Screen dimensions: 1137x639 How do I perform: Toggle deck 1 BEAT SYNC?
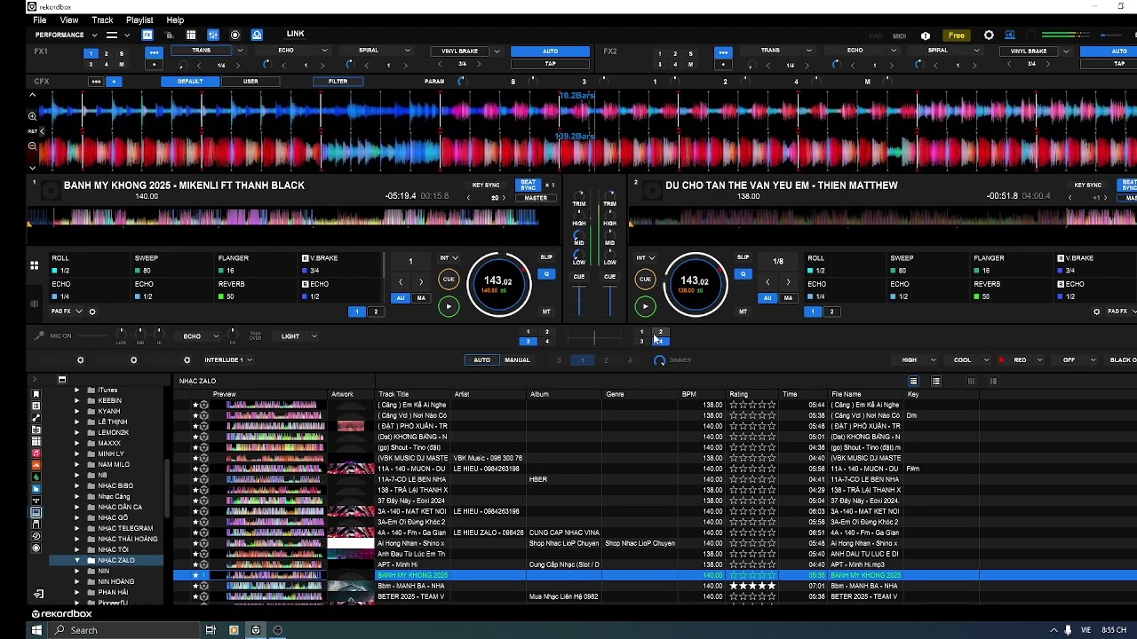529,185
